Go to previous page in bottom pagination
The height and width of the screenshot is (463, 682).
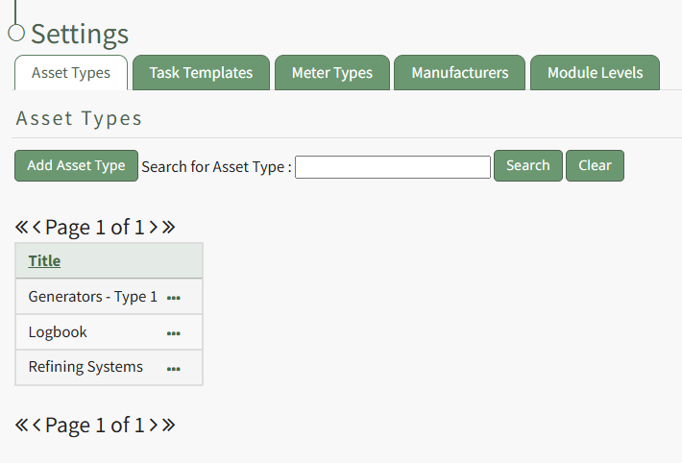click(x=37, y=426)
